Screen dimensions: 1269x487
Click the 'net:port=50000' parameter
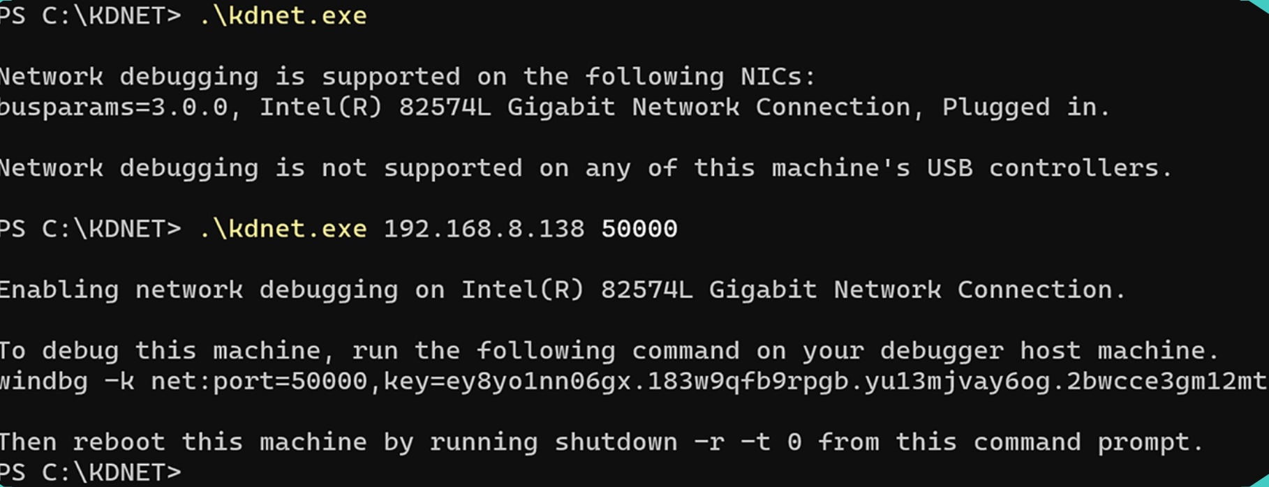coord(259,382)
